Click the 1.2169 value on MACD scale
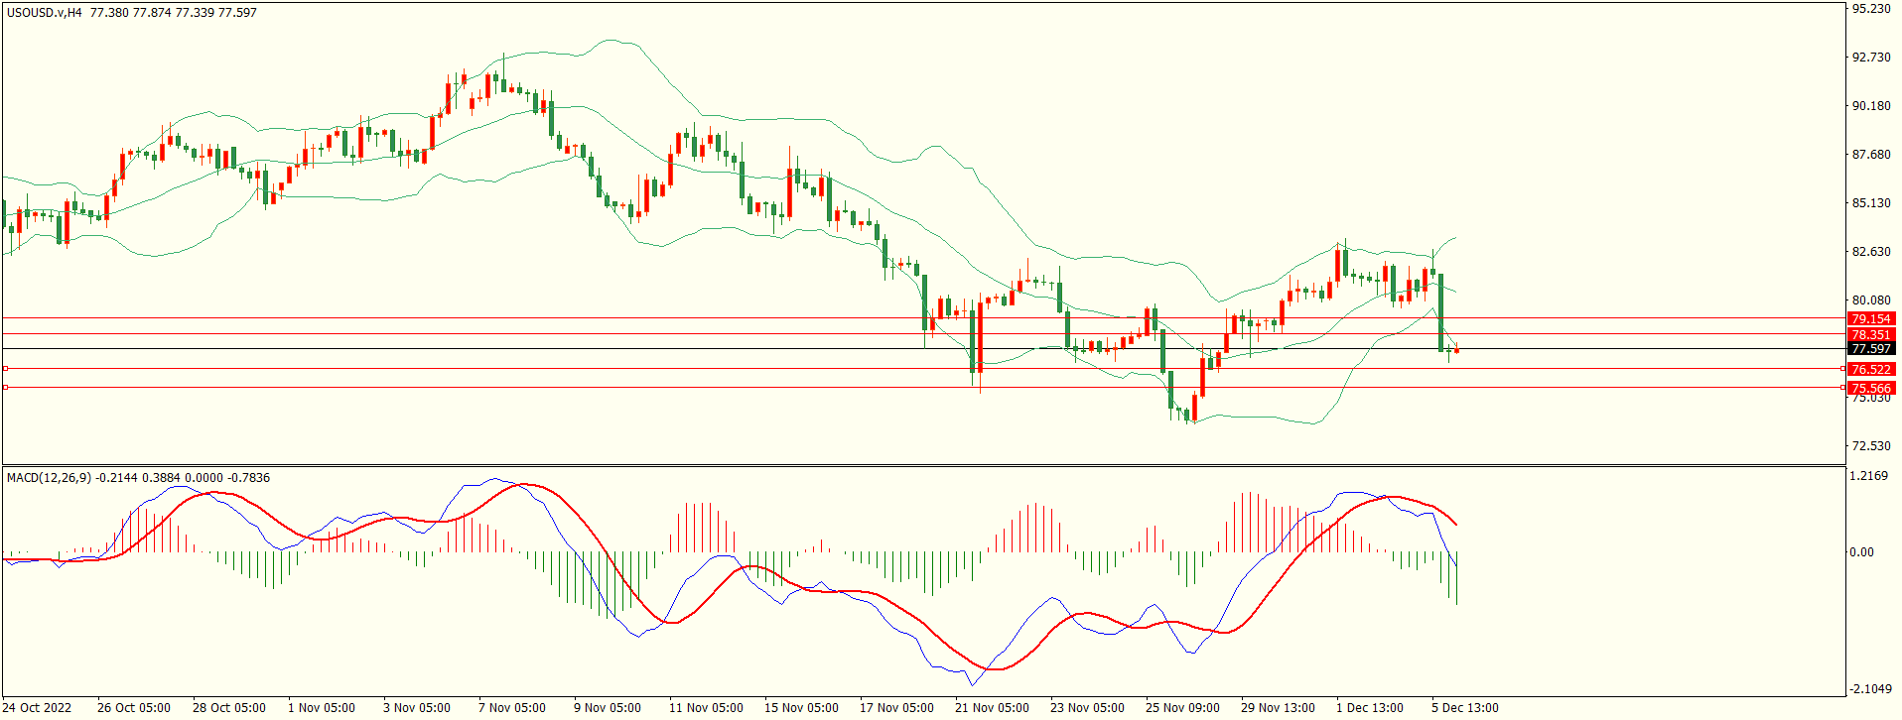1902x720 pixels. coord(1868,476)
